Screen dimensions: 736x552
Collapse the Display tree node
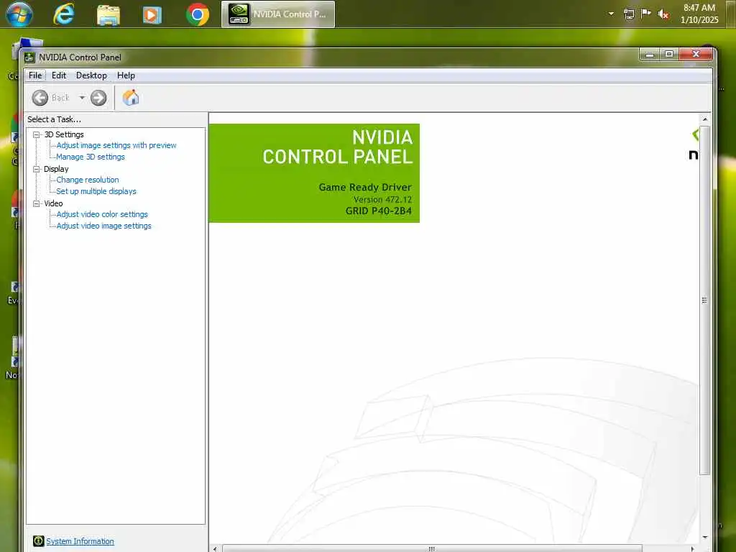click(x=36, y=169)
